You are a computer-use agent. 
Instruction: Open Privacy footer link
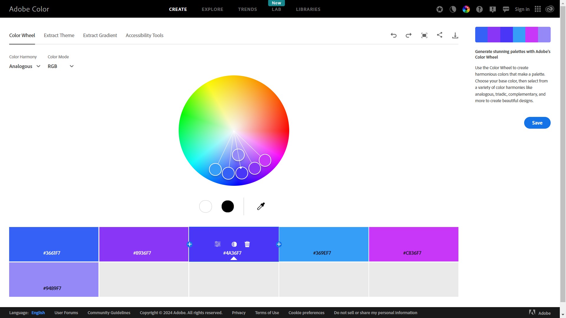(x=239, y=313)
